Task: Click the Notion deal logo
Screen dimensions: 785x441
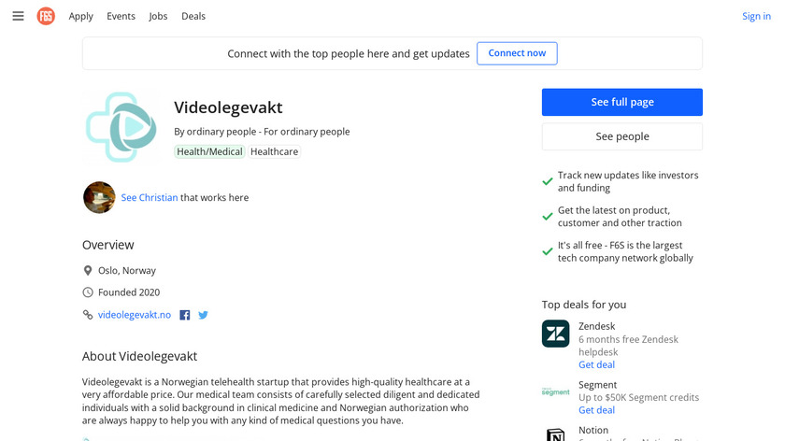Action: coord(556,434)
